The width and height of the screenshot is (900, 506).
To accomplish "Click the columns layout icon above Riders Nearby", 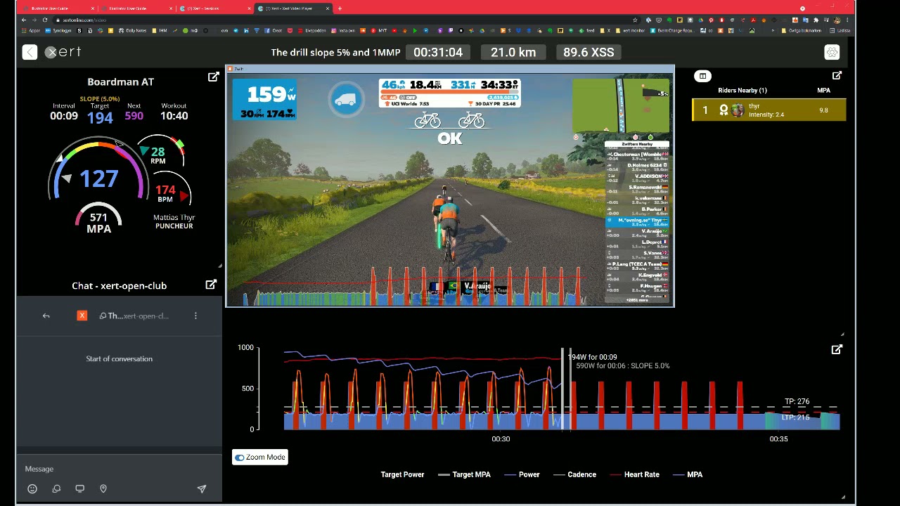I will click(x=702, y=76).
